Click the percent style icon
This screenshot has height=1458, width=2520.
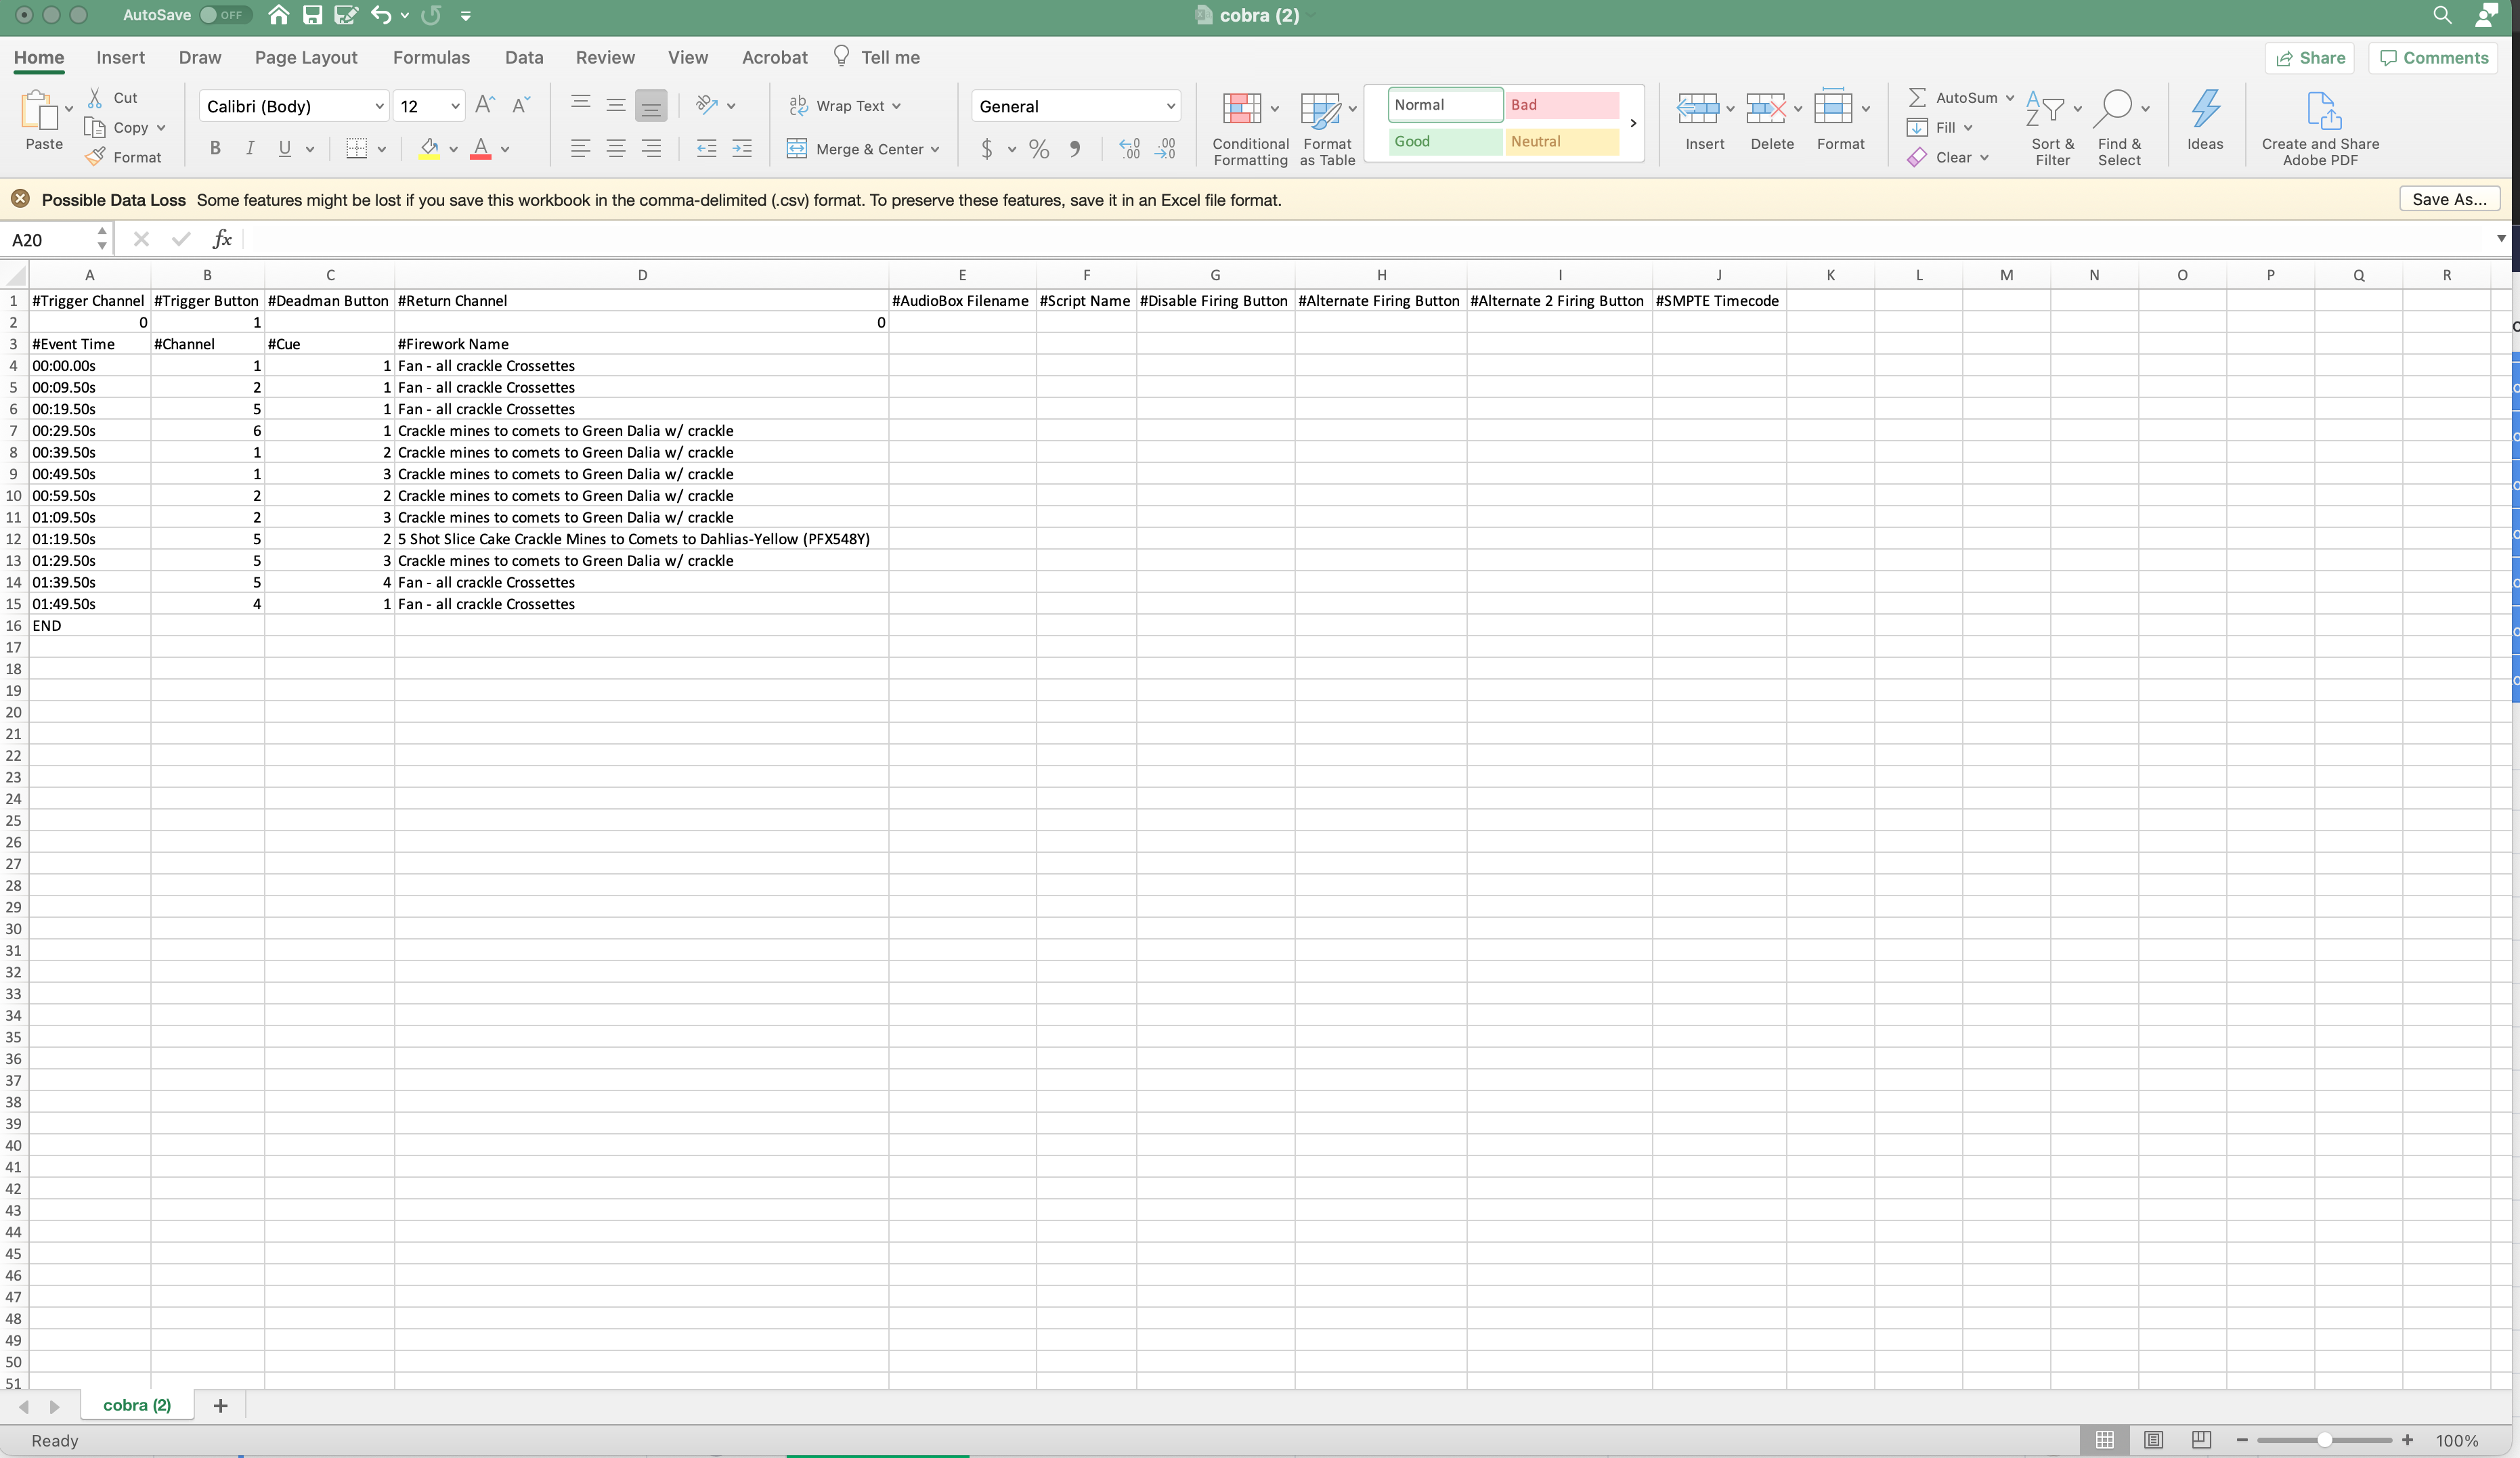(x=1039, y=149)
